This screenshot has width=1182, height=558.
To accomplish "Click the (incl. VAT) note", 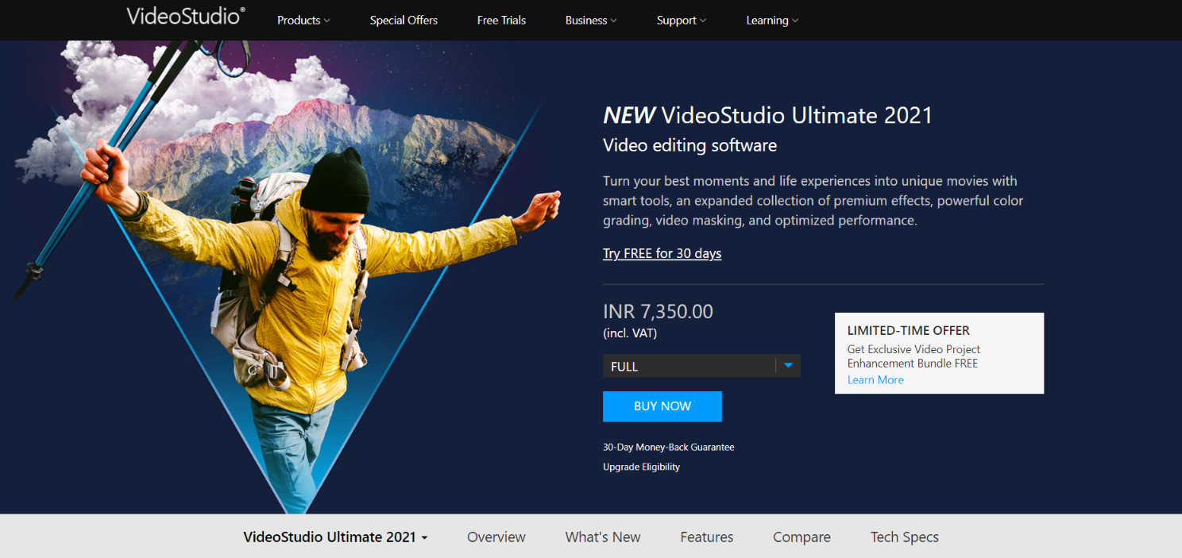I will 630,333.
